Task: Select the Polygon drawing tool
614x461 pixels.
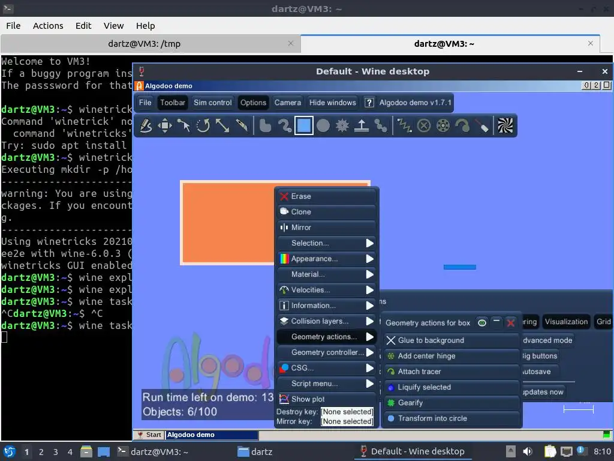Action: (x=265, y=126)
